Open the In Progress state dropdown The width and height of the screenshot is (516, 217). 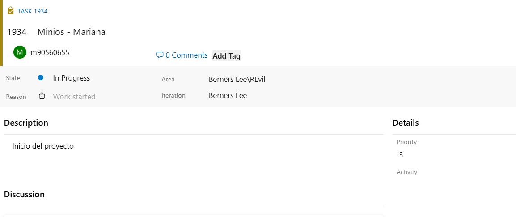(72, 78)
